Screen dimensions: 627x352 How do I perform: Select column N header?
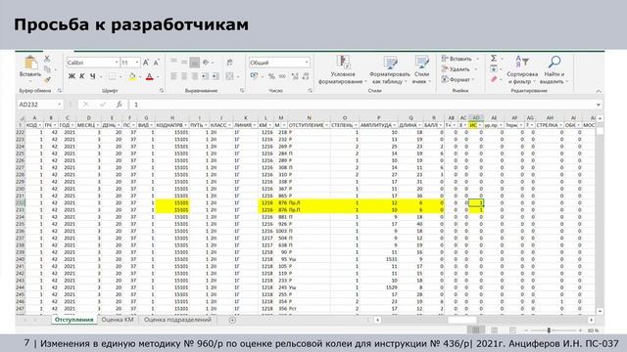(x=310, y=117)
